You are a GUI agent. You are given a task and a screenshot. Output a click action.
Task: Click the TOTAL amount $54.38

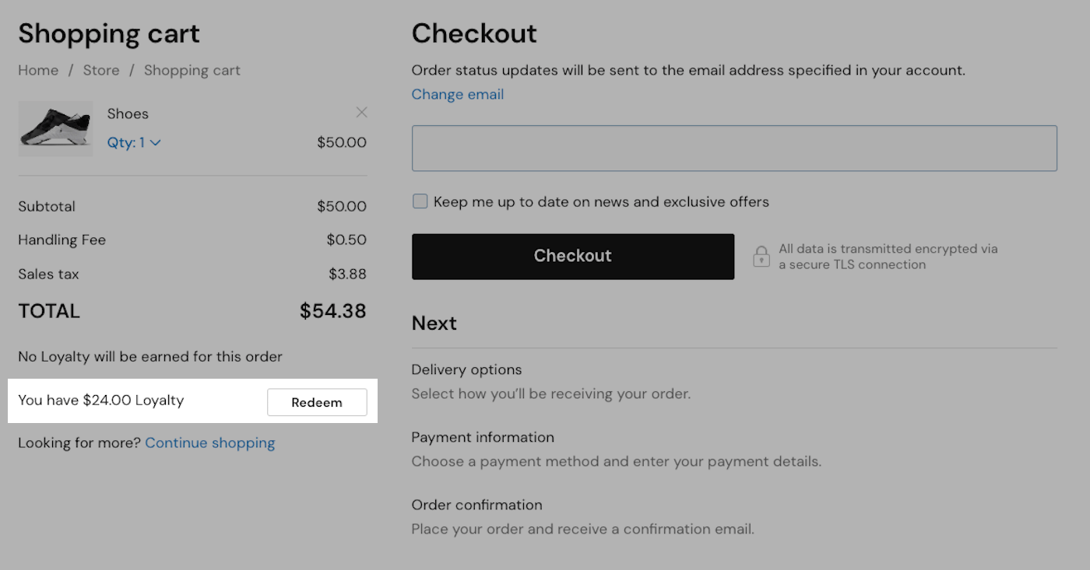point(332,310)
